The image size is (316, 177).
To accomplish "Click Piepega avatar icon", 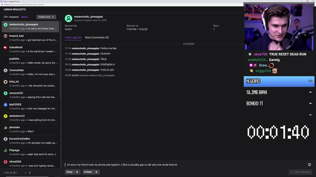I will click(5, 150).
